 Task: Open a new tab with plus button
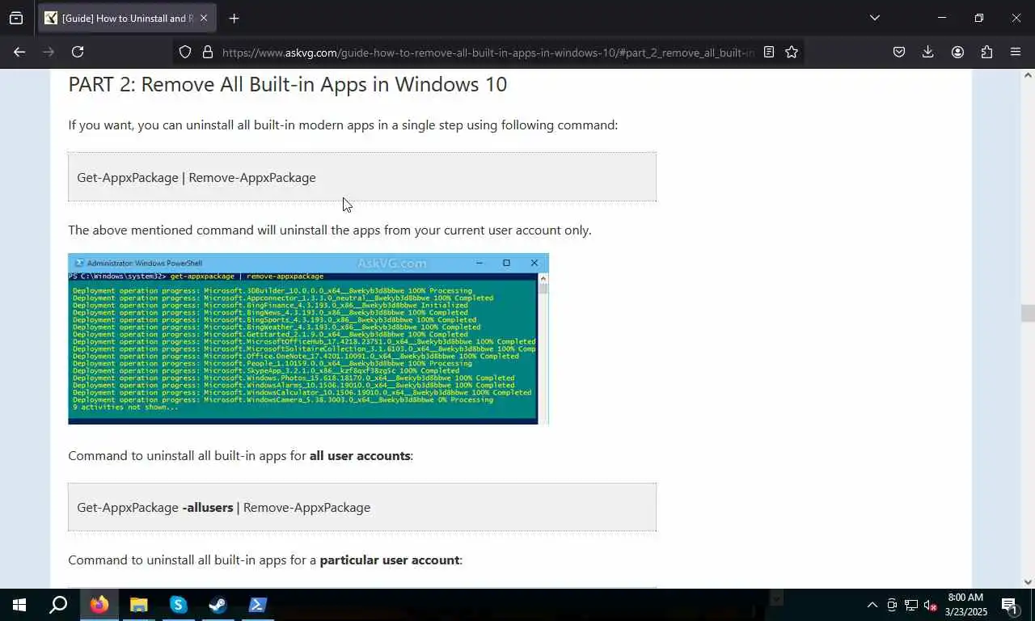234,18
